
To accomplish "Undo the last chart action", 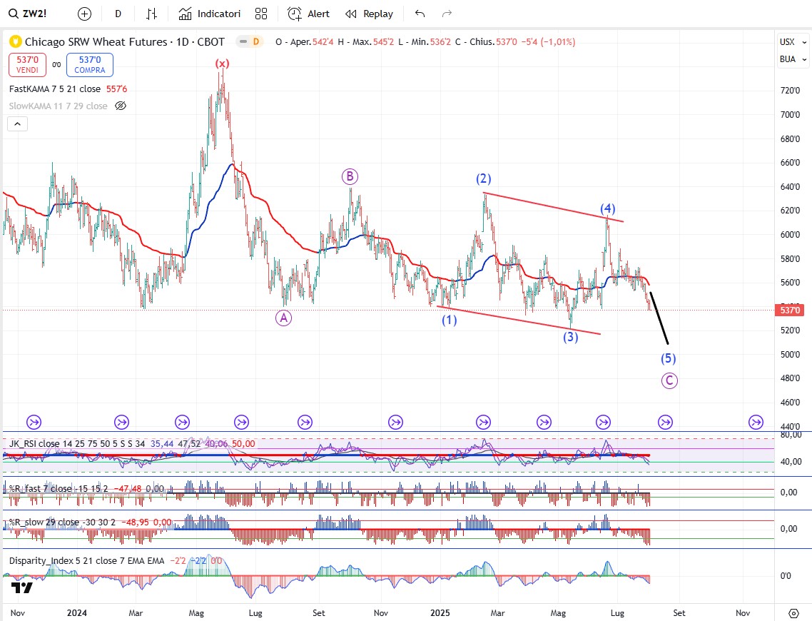I will (420, 14).
